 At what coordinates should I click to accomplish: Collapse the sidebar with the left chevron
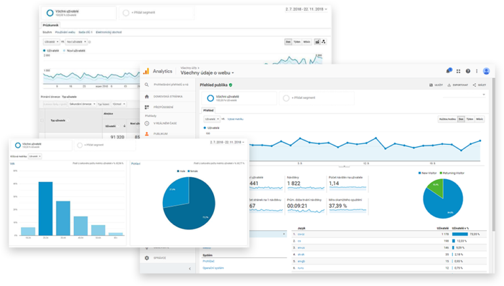pos(190,269)
